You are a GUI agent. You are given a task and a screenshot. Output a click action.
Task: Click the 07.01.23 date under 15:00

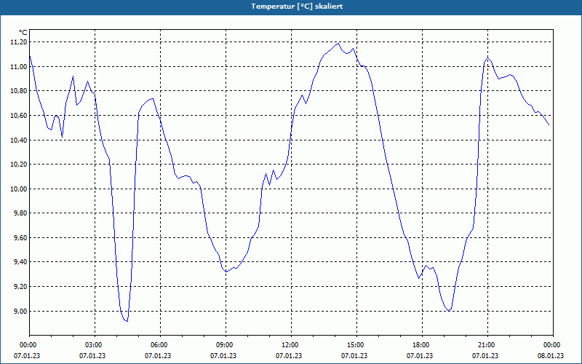(x=354, y=356)
